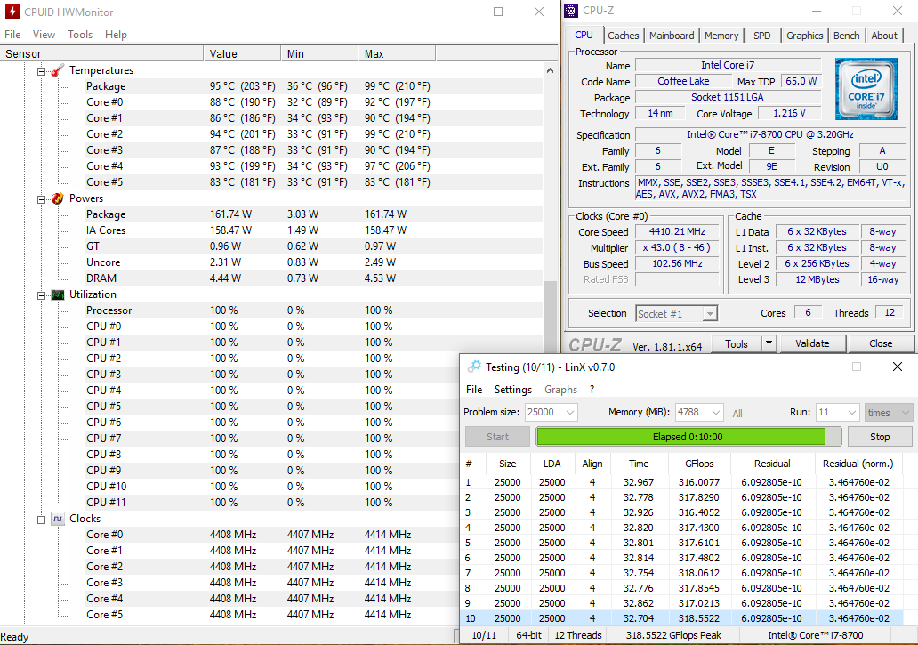The width and height of the screenshot is (918, 645).
Task: Click the Residual (norm.) column header
Action: (858, 464)
